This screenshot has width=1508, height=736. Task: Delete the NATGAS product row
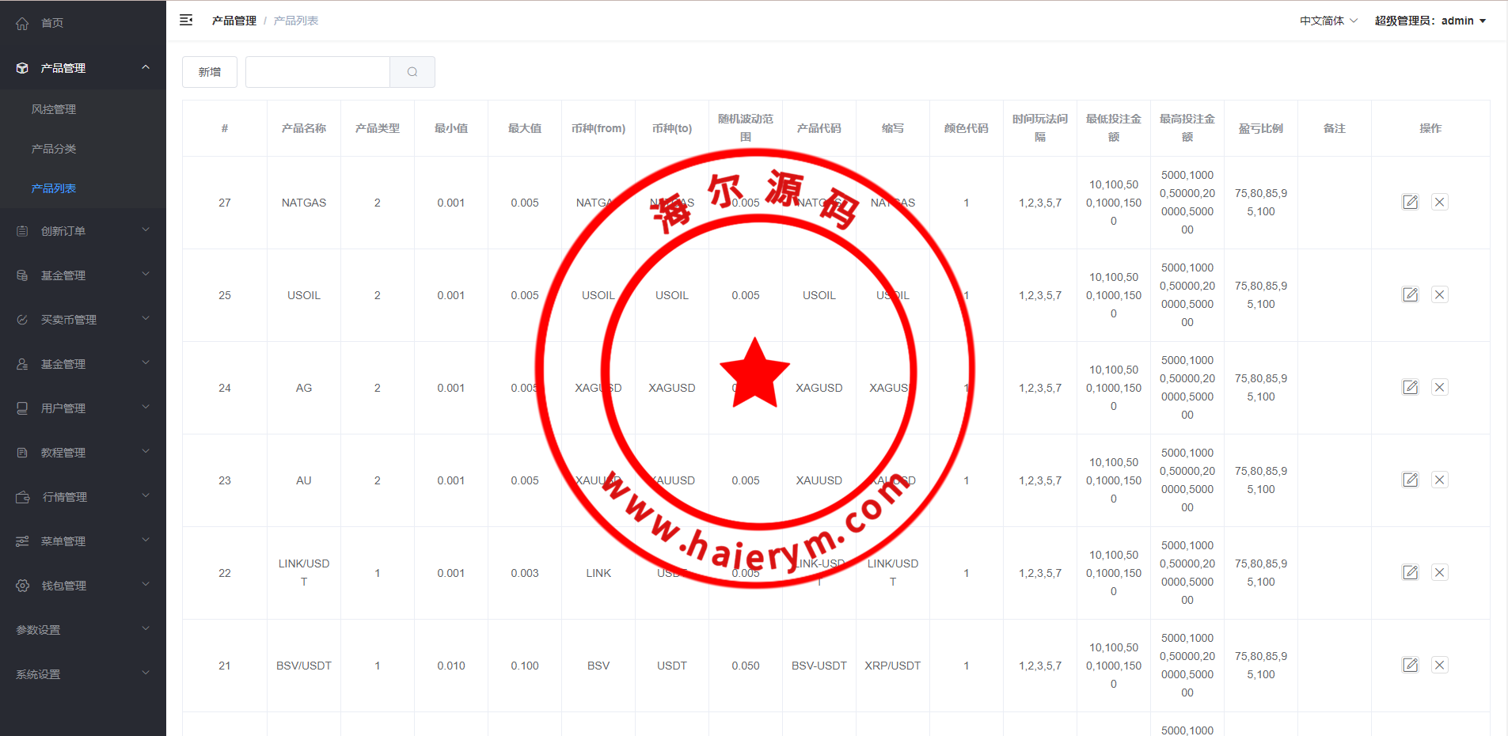pos(1439,203)
